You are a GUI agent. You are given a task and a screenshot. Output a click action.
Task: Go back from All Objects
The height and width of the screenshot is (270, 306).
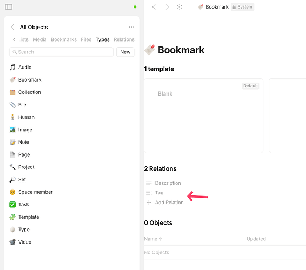coord(12,27)
